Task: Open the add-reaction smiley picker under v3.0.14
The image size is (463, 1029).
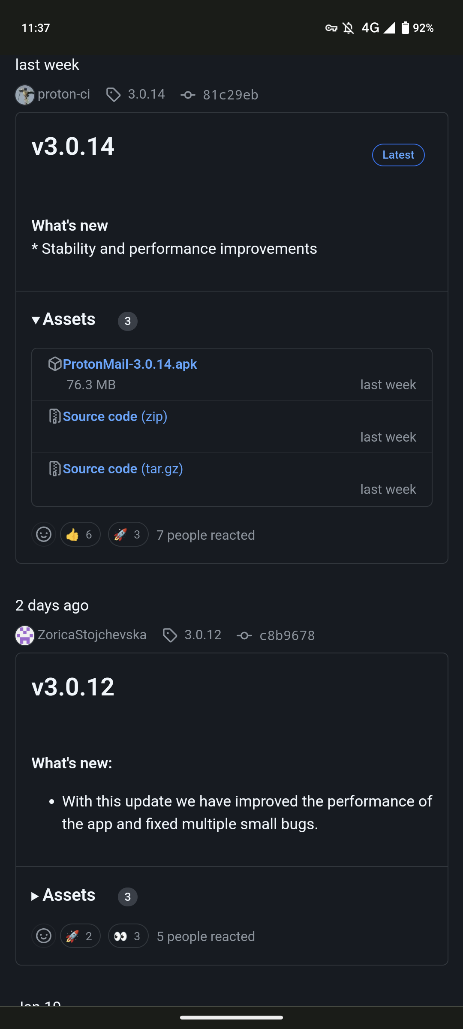Action: (x=44, y=535)
